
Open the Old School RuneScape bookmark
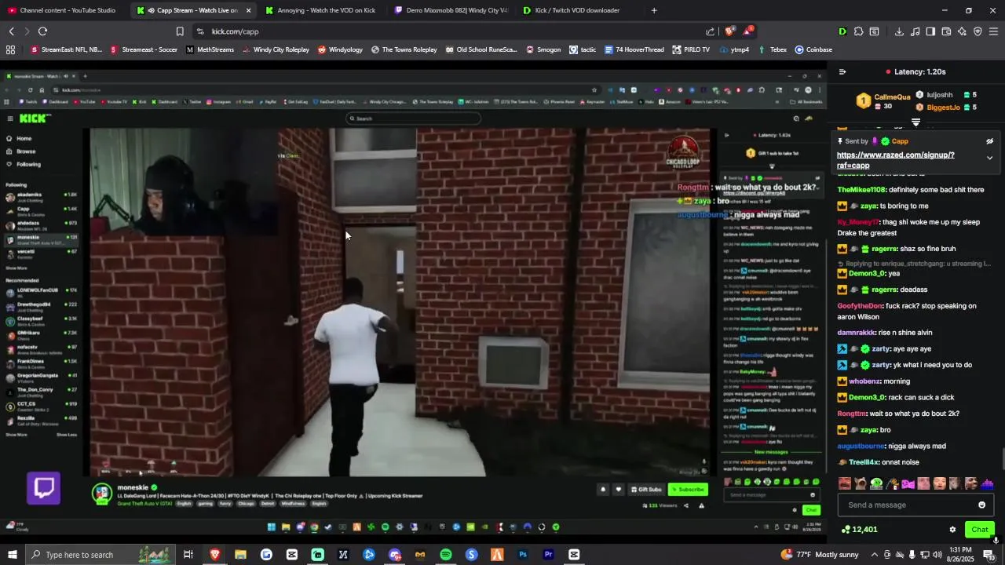coord(482,49)
